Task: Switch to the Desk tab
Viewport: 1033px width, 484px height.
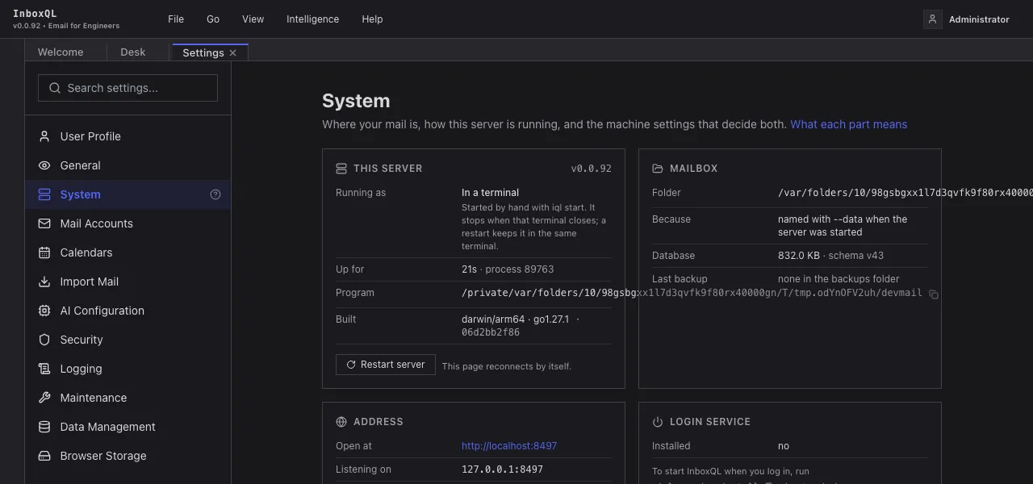Action: [133, 52]
